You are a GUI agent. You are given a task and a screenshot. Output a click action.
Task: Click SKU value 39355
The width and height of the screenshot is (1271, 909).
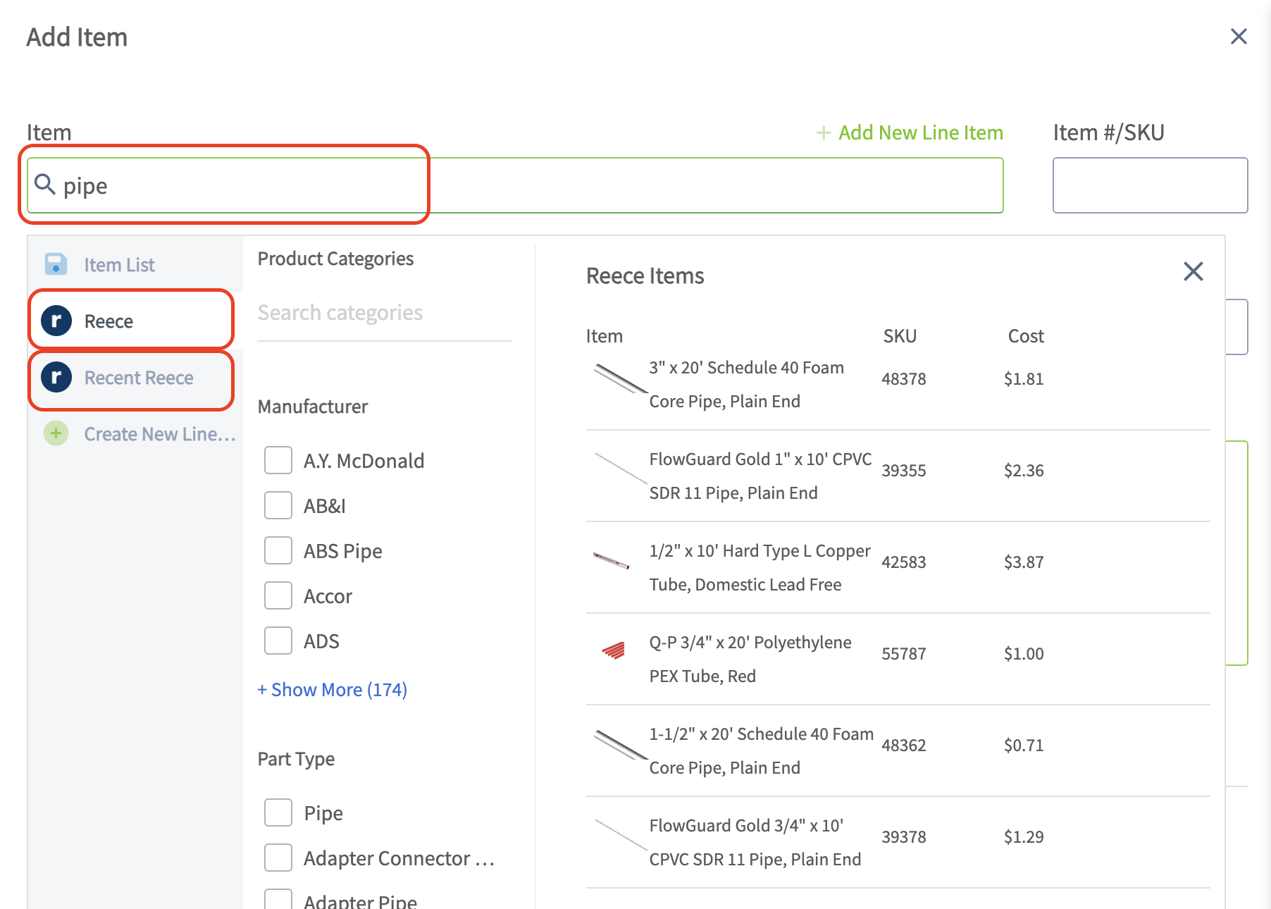[904, 471]
